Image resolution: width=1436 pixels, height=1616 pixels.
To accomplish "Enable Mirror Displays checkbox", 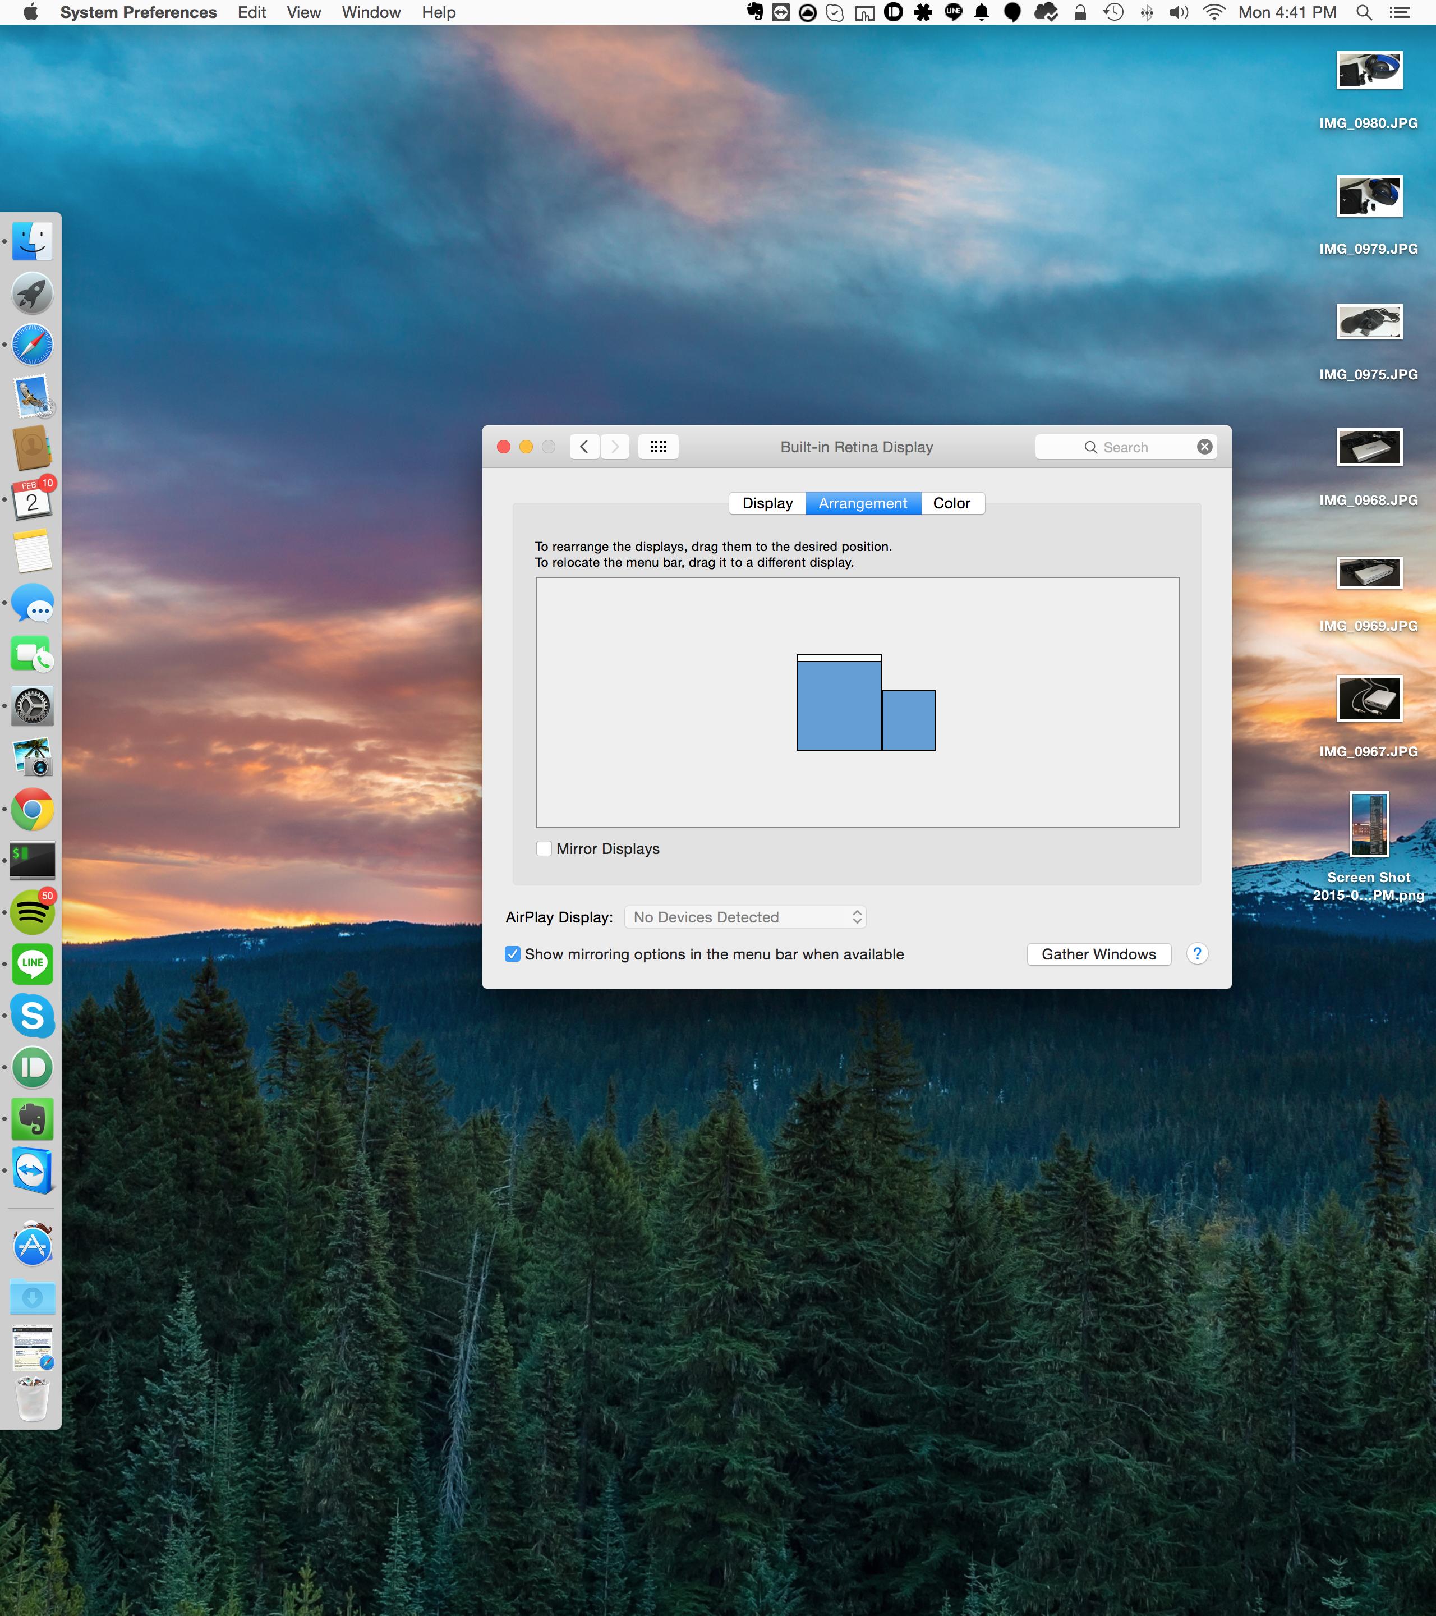I will [544, 848].
